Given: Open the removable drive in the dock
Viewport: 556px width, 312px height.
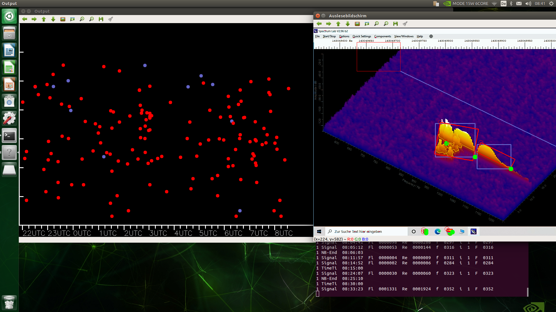Looking at the screenshot, I should [x=9, y=170].
